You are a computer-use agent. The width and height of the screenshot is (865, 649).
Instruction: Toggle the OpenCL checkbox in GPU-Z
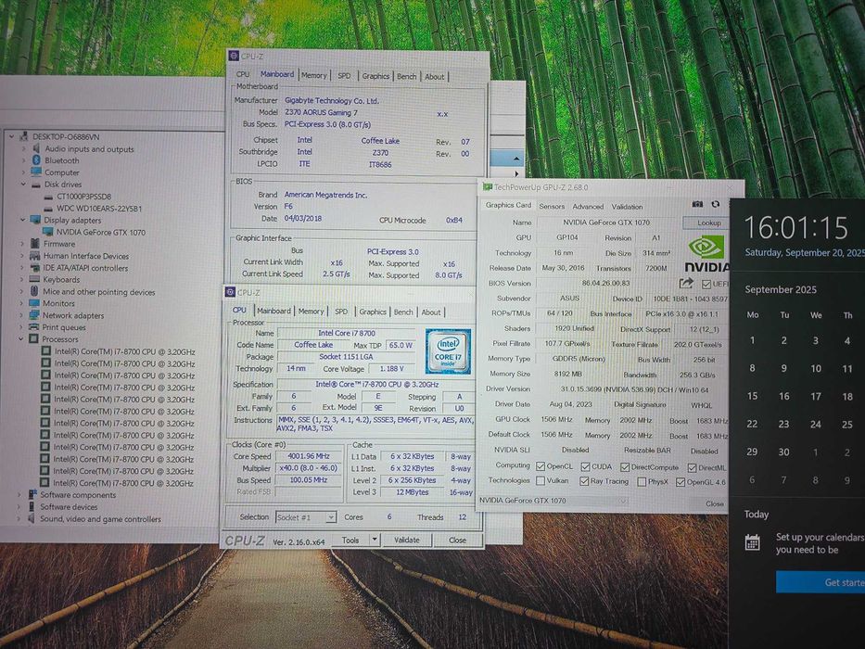point(541,466)
